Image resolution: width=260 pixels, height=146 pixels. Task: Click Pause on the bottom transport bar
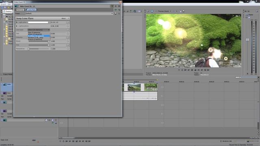[x=73, y=141]
